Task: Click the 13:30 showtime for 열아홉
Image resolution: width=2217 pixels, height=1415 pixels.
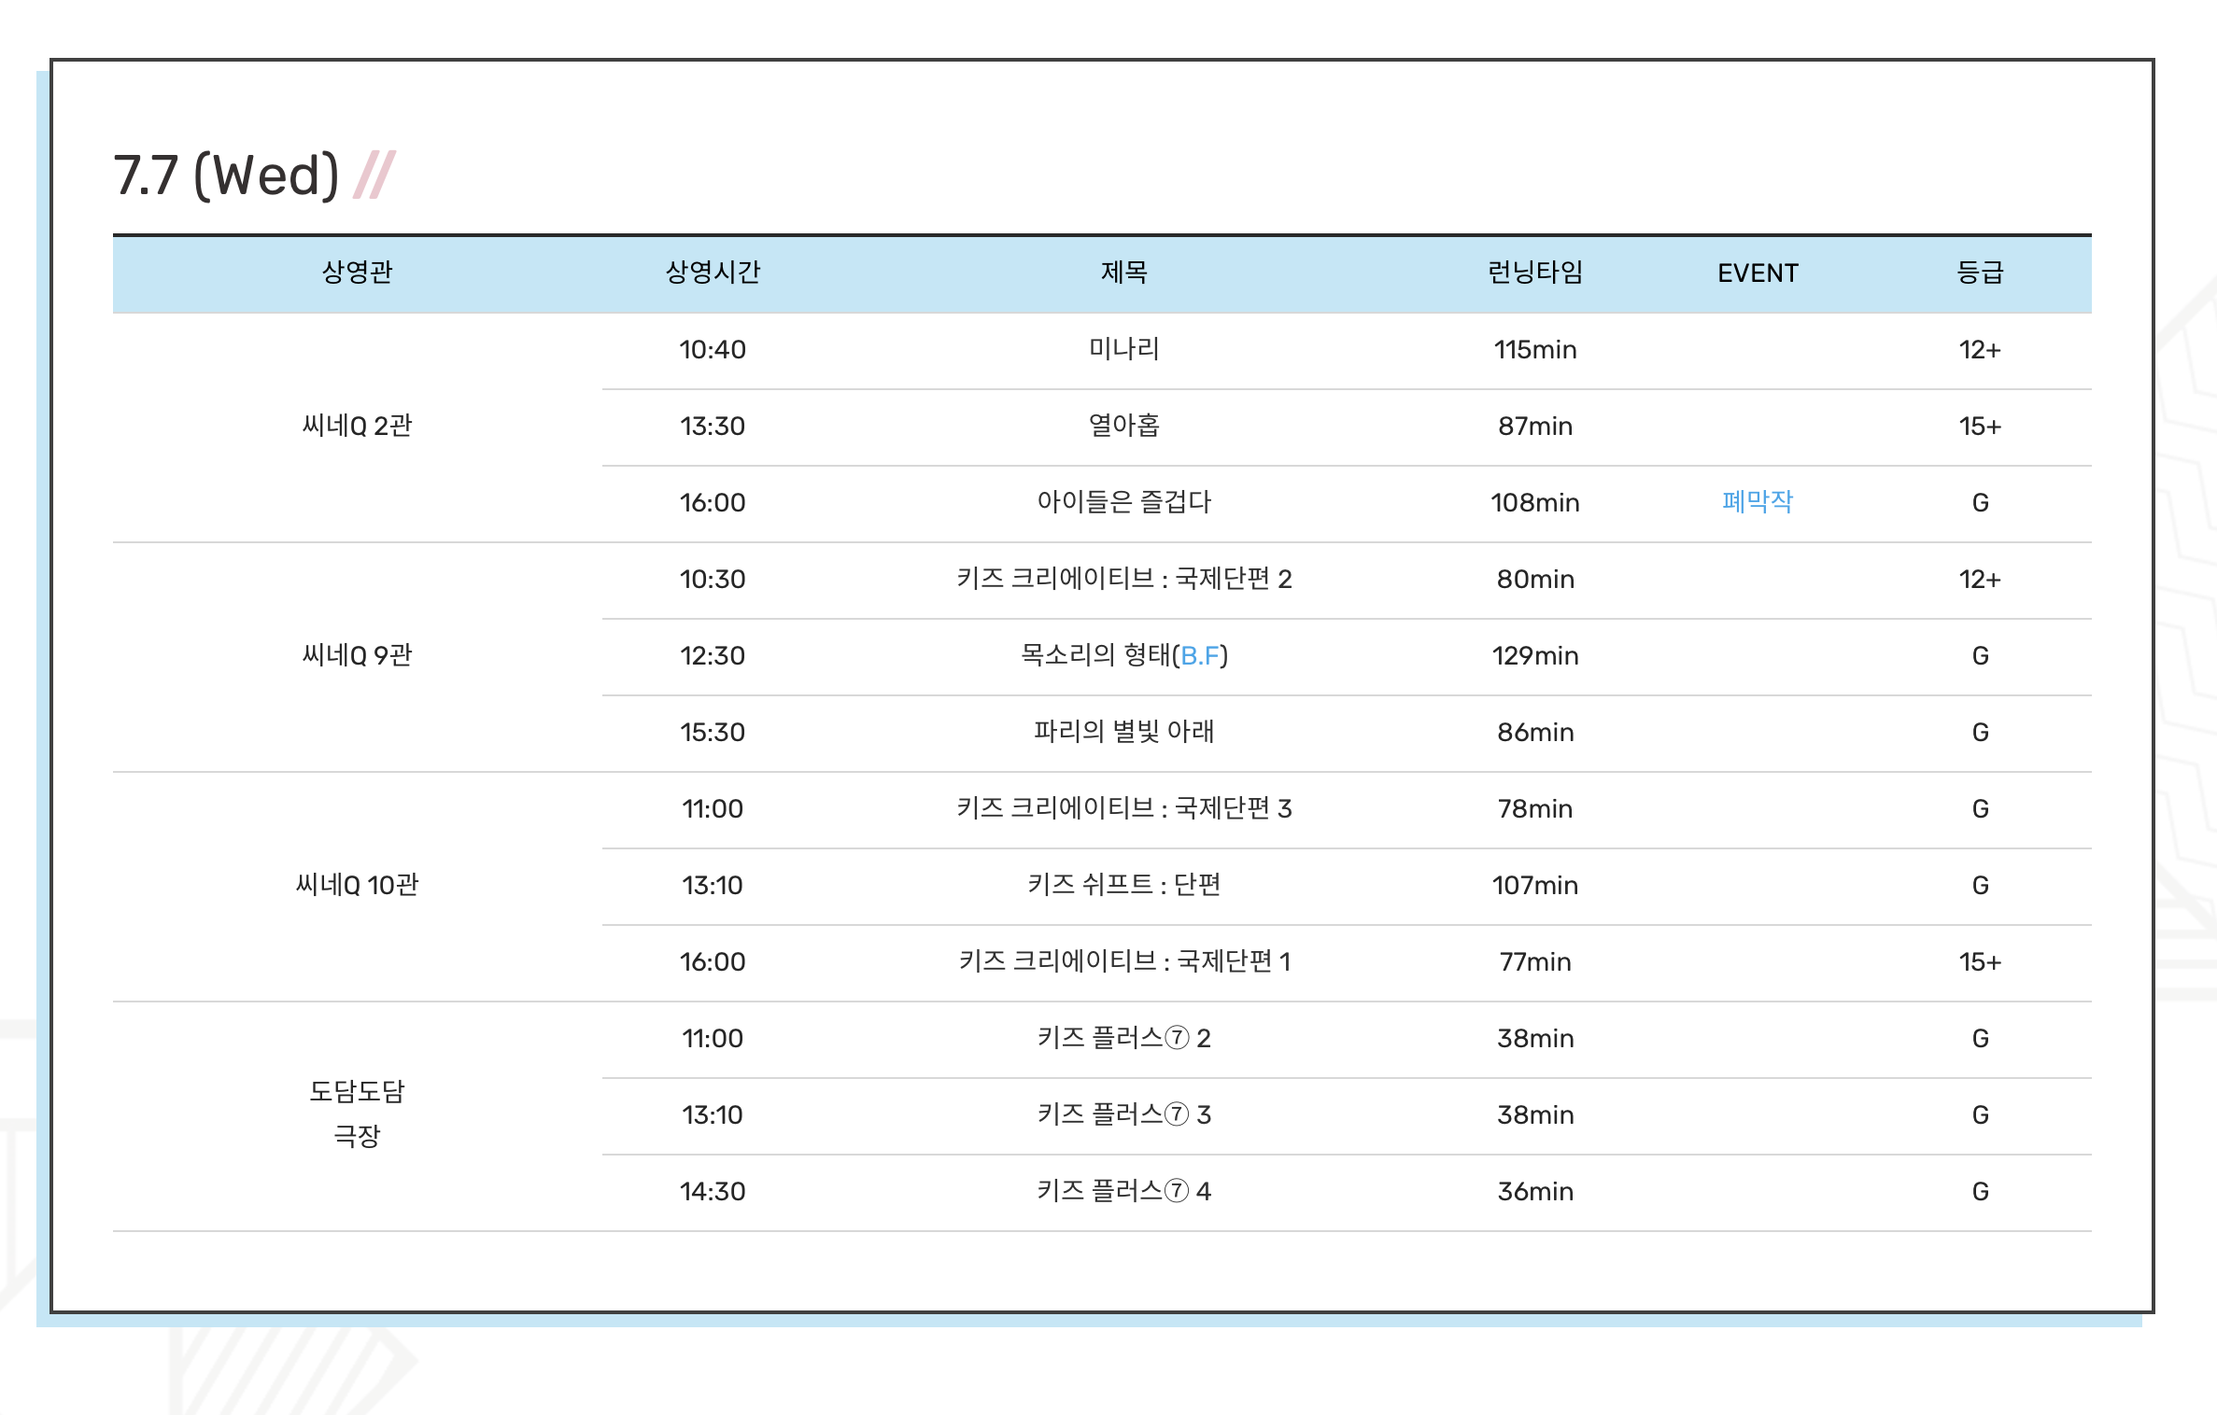Action: 713,426
